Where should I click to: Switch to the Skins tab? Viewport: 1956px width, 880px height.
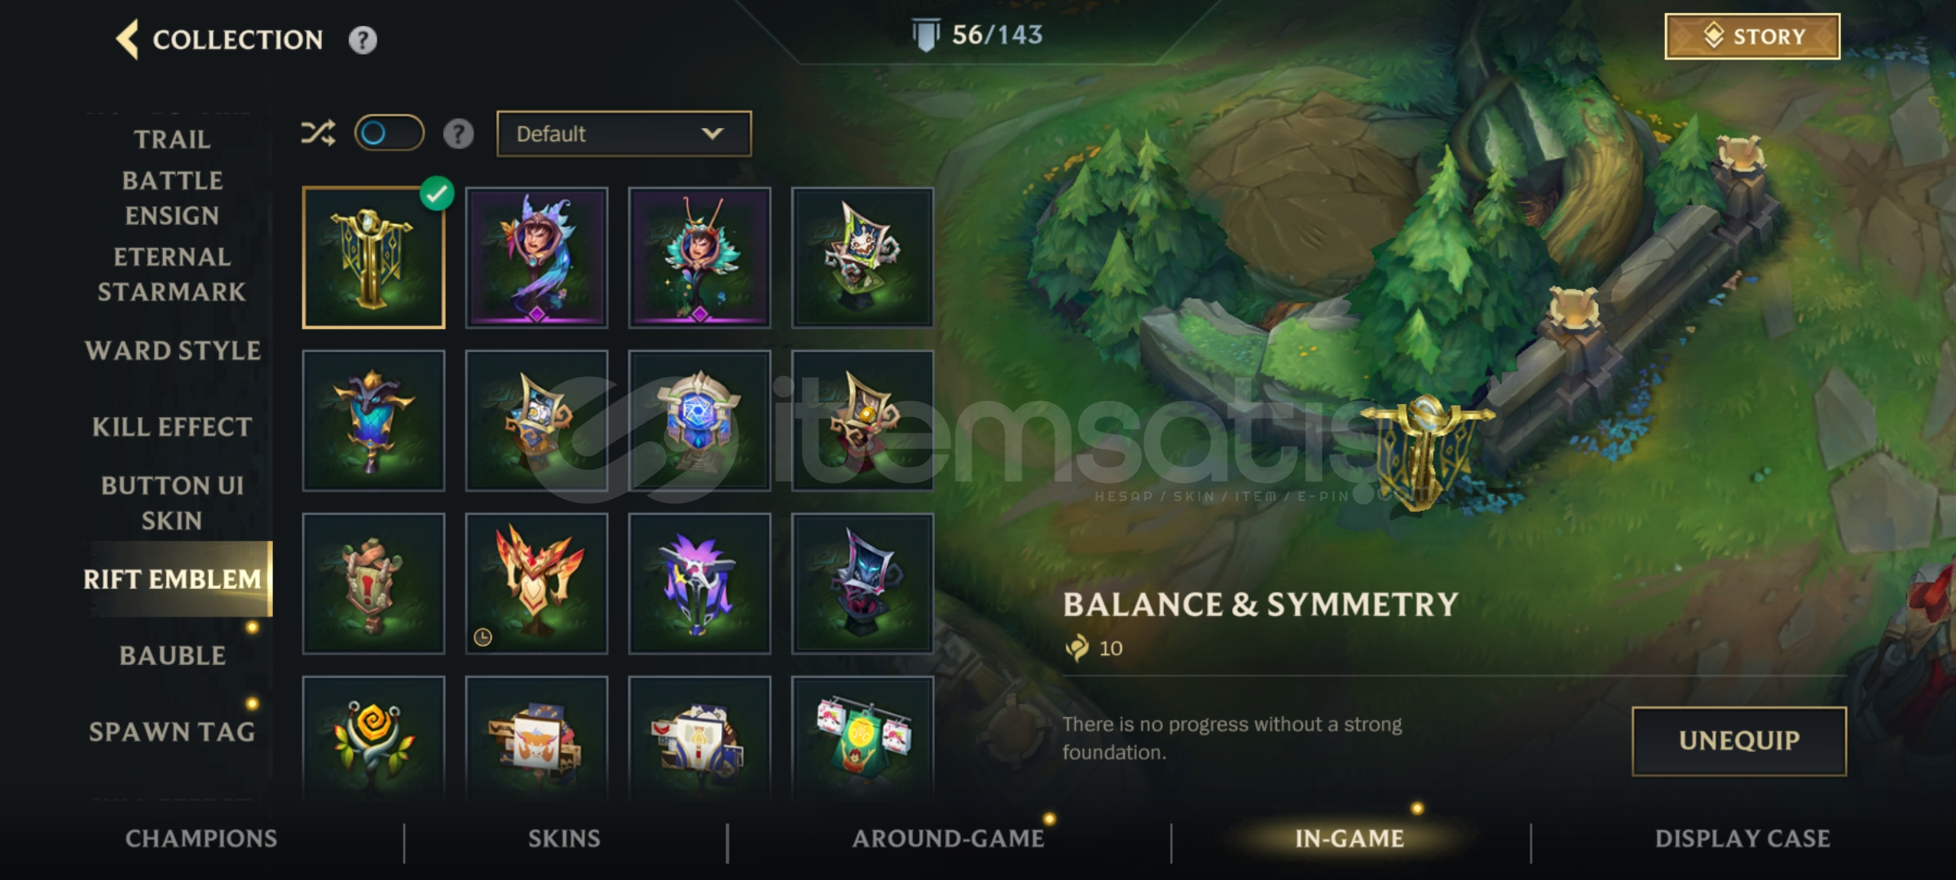point(564,838)
